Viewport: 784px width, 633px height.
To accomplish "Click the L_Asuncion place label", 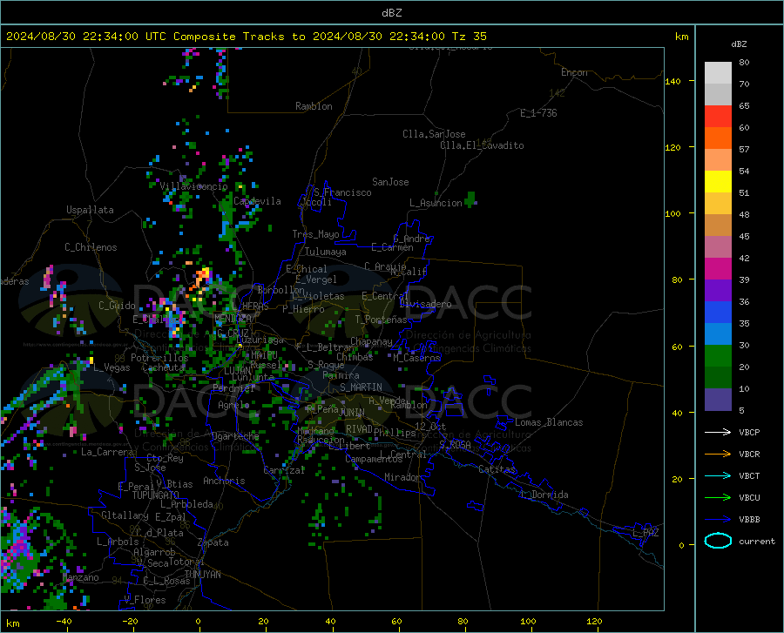I will pyautogui.click(x=436, y=203).
